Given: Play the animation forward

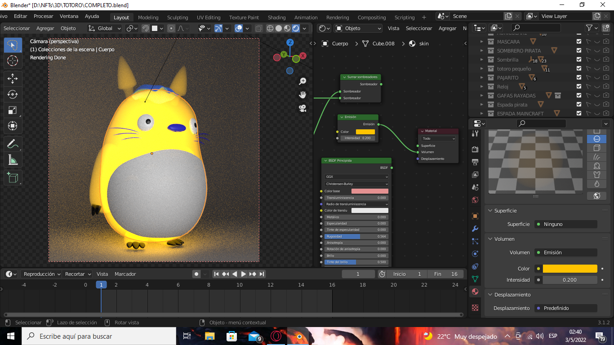Looking at the screenshot, I should (244, 274).
